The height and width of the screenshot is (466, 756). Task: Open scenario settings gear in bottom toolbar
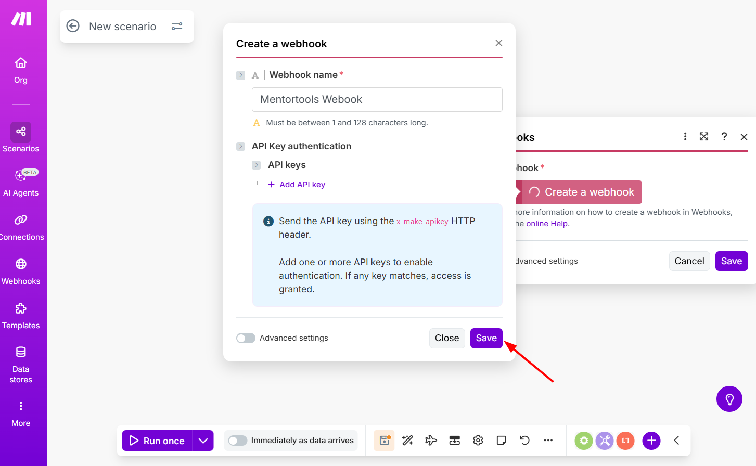tap(478, 441)
